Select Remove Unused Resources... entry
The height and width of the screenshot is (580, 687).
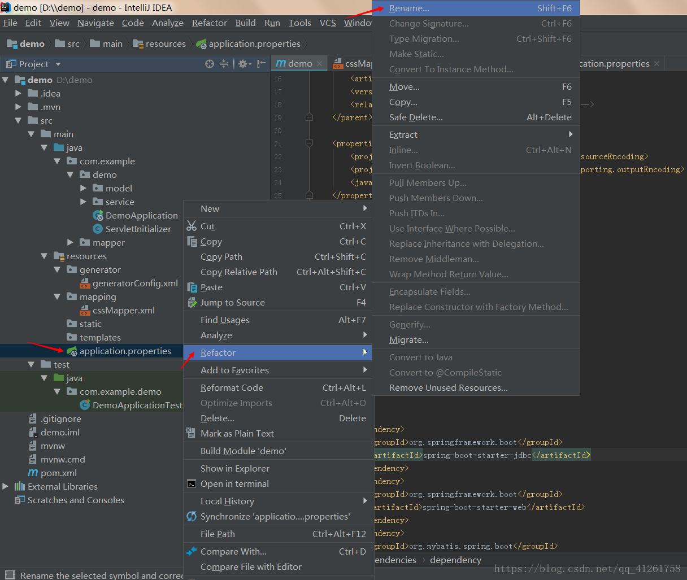476,388
